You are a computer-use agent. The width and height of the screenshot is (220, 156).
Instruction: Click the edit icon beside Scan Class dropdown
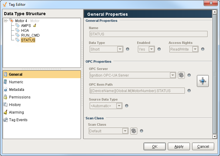pyautogui.click(x=134, y=131)
